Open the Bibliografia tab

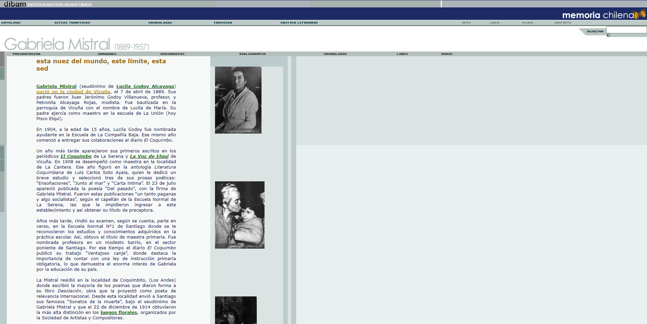[252, 54]
